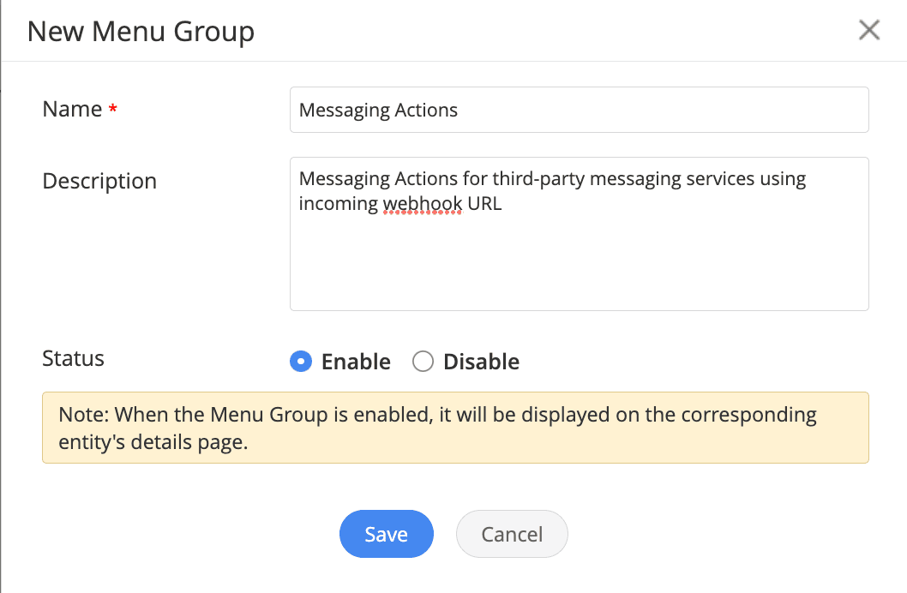The image size is (907, 593).
Task: Click the yellow Menu Group note banner
Action: point(455,428)
